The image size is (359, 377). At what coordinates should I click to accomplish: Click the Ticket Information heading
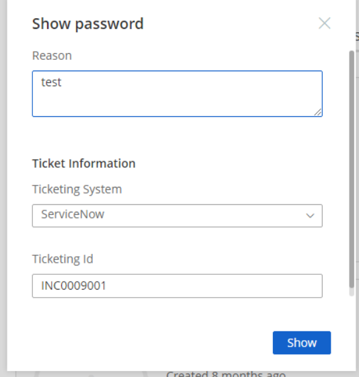84,163
